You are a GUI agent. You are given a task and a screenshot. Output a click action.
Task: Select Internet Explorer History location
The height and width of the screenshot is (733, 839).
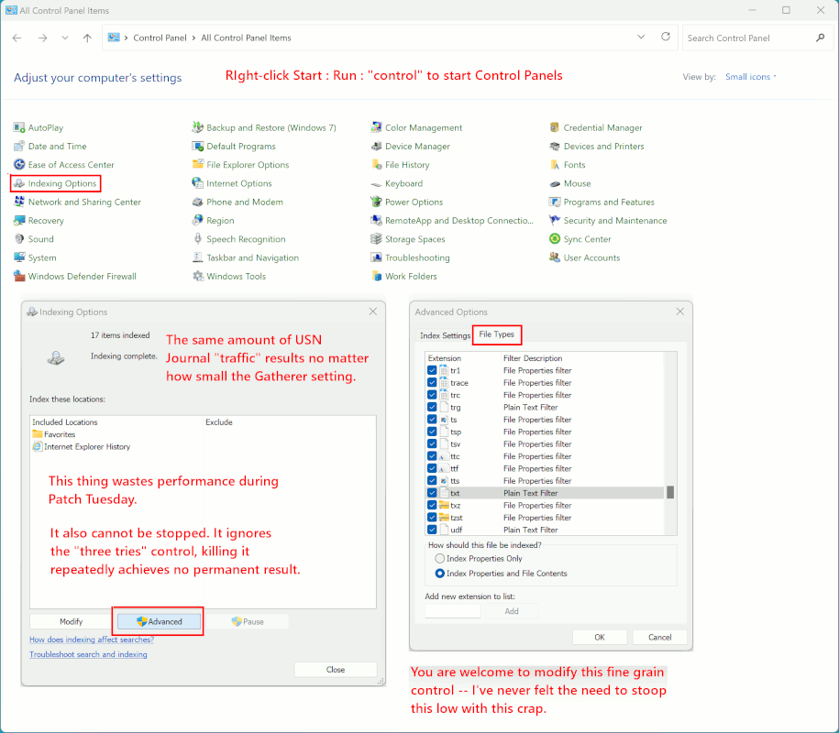(x=82, y=447)
